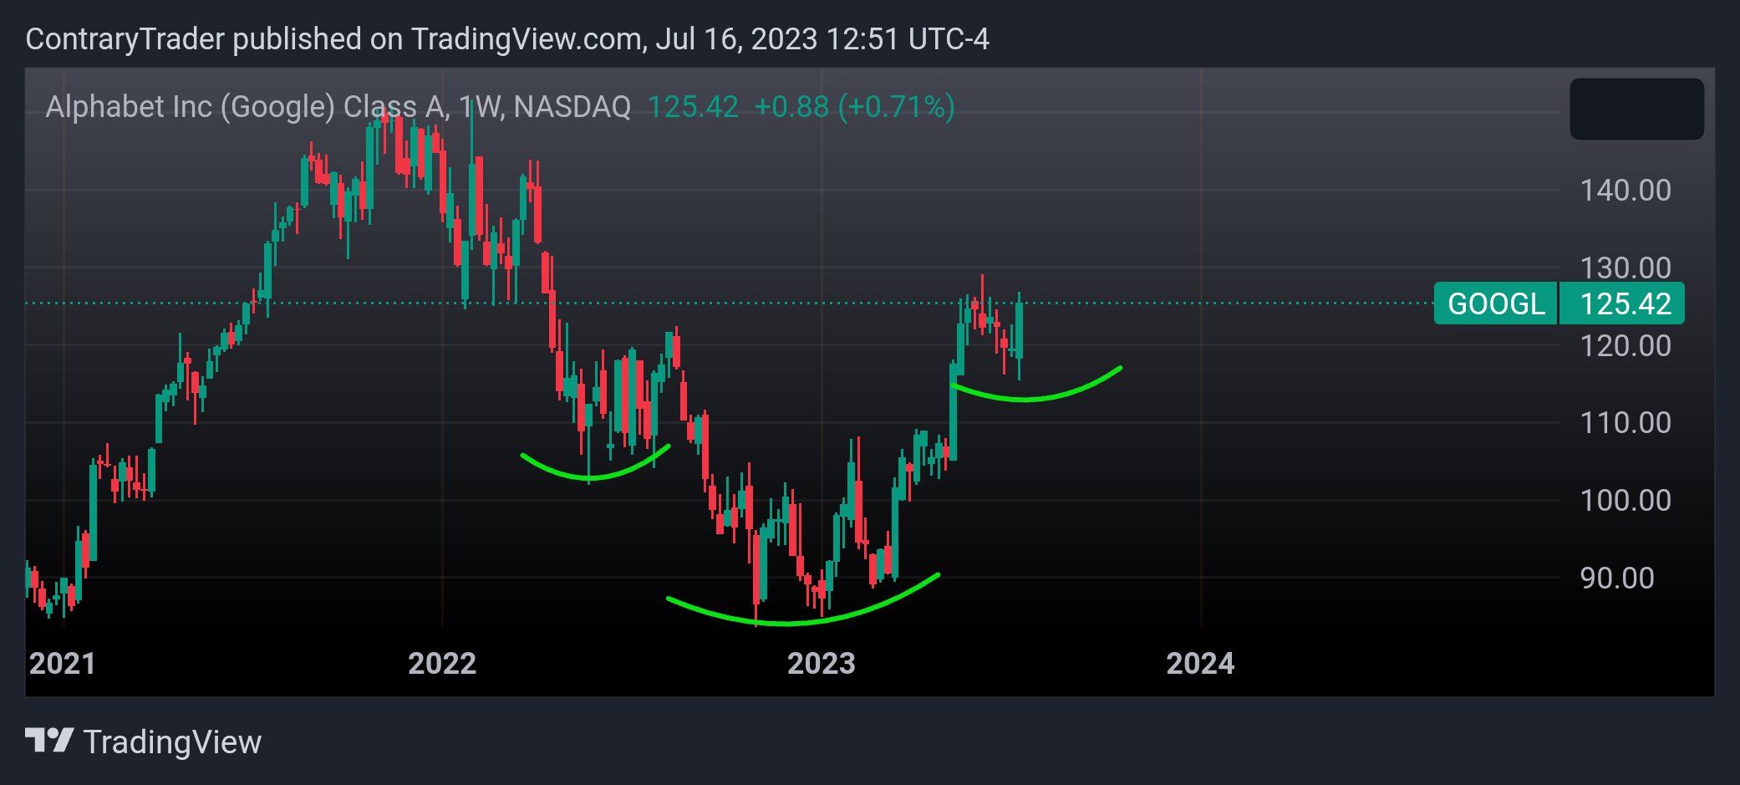
Task: Click the green 125.42 last price in header
Action: [x=693, y=107]
